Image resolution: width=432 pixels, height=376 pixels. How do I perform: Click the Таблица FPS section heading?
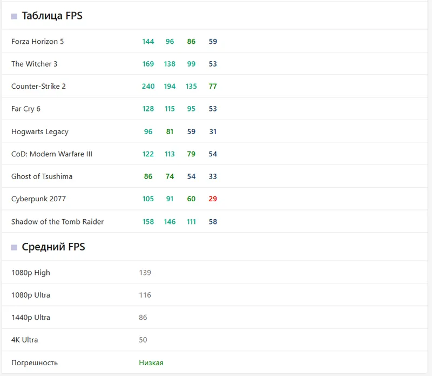pyautogui.click(x=52, y=16)
